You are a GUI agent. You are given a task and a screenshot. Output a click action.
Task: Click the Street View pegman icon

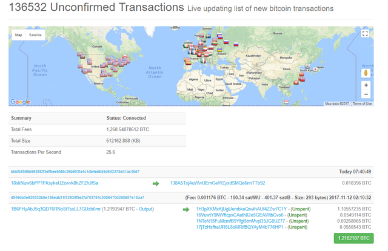coord(366,73)
